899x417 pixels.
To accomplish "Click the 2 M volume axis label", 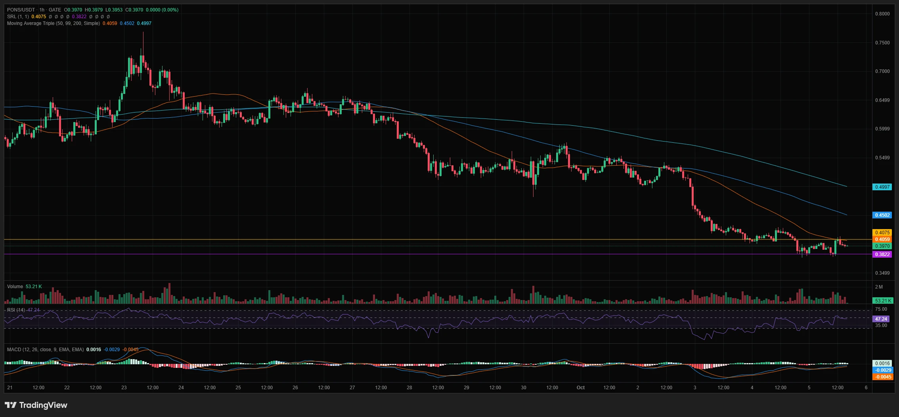I will (879, 287).
